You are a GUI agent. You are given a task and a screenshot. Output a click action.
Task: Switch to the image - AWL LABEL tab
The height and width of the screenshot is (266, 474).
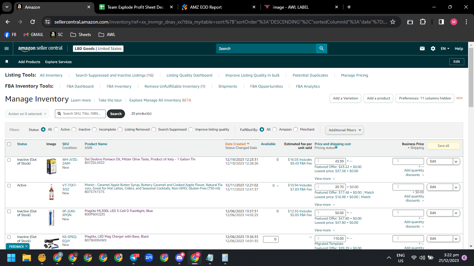[301, 7]
